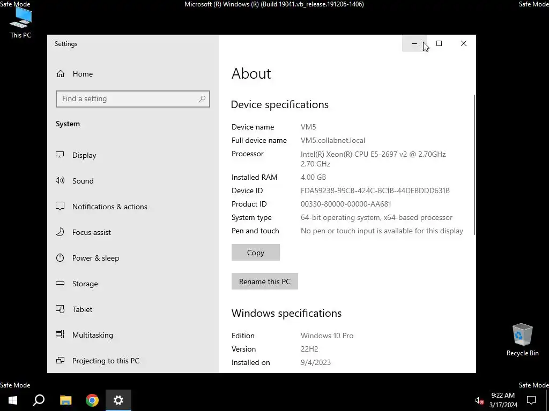Click the Display monitor icon in sidebar
Viewport: 549px width, 411px height.
(60, 155)
